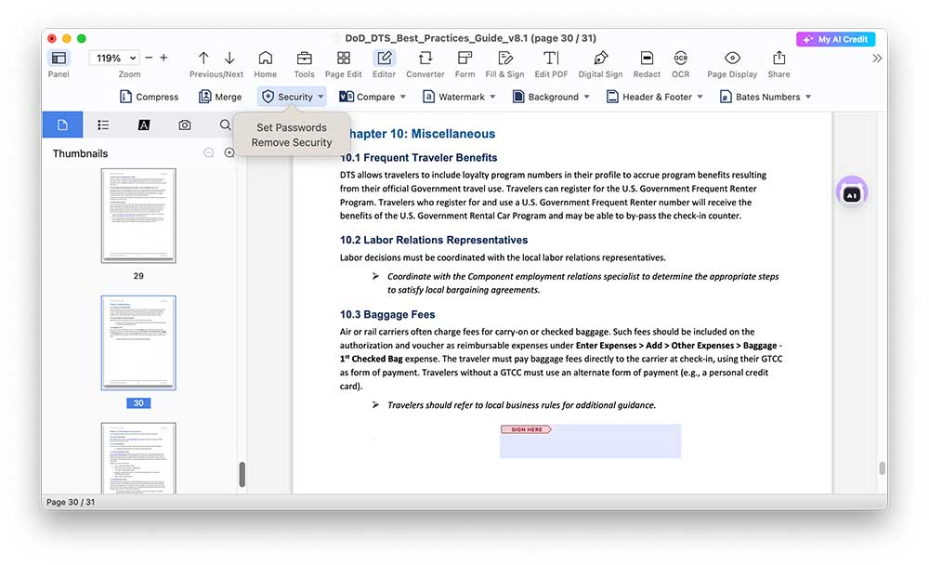Expand the Watermark dropdown
Viewport: 929px width, 565px height.
click(460, 97)
